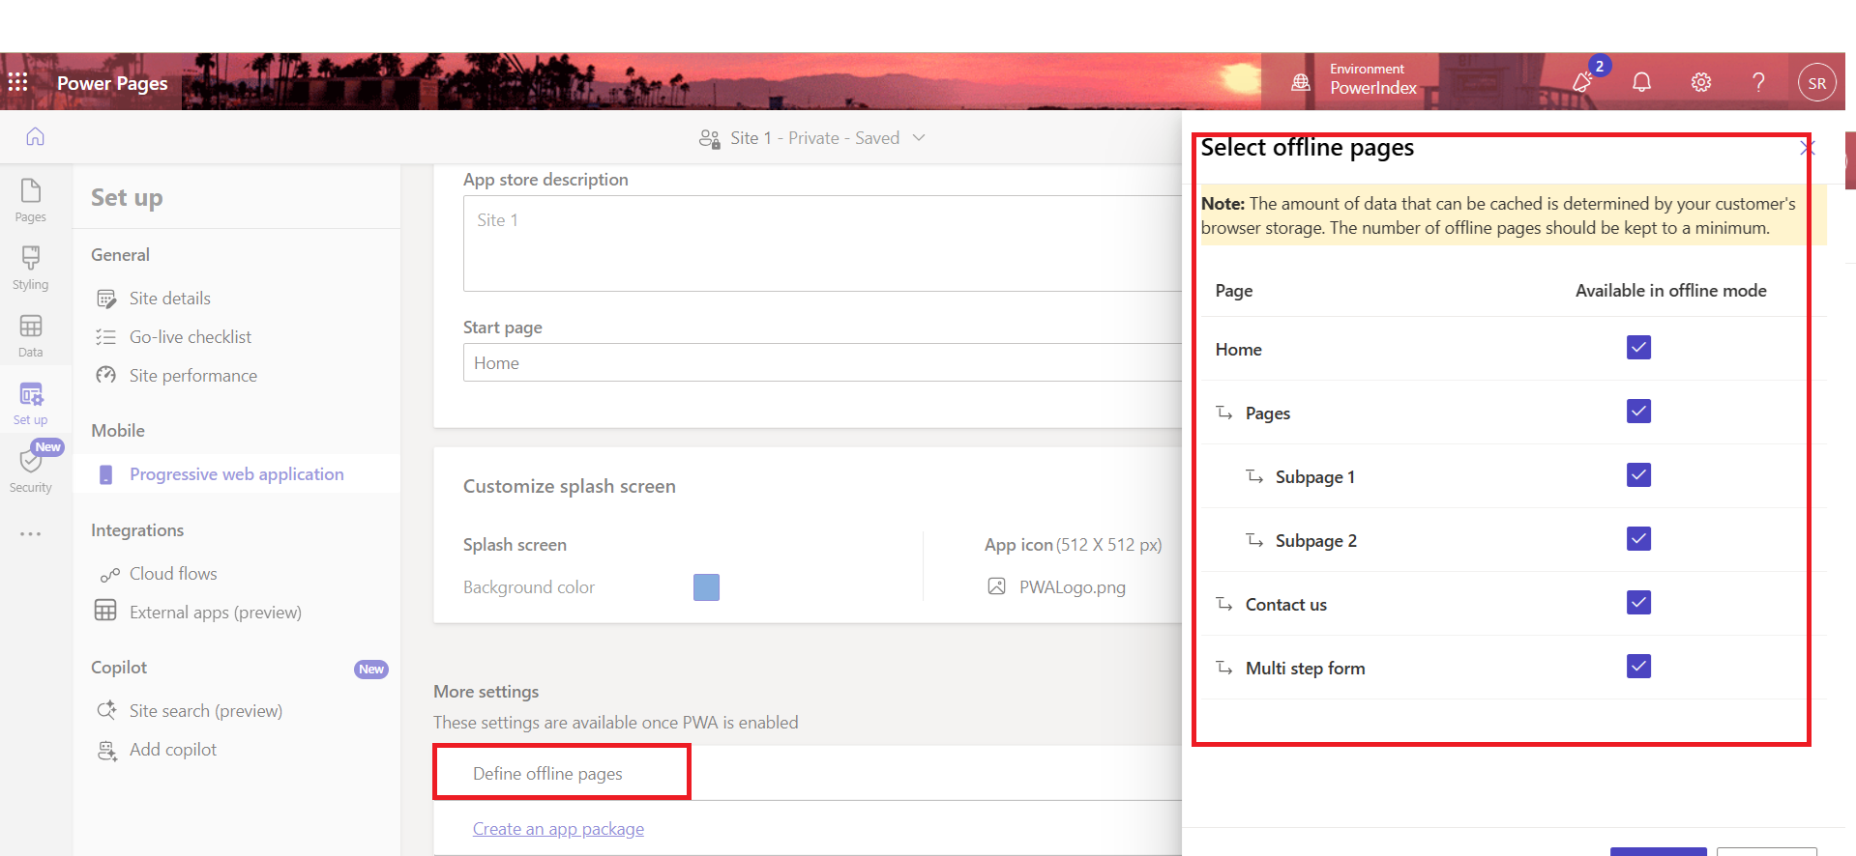
Task: Open the Styling workspace icon
Action: (x=30, y=267)
